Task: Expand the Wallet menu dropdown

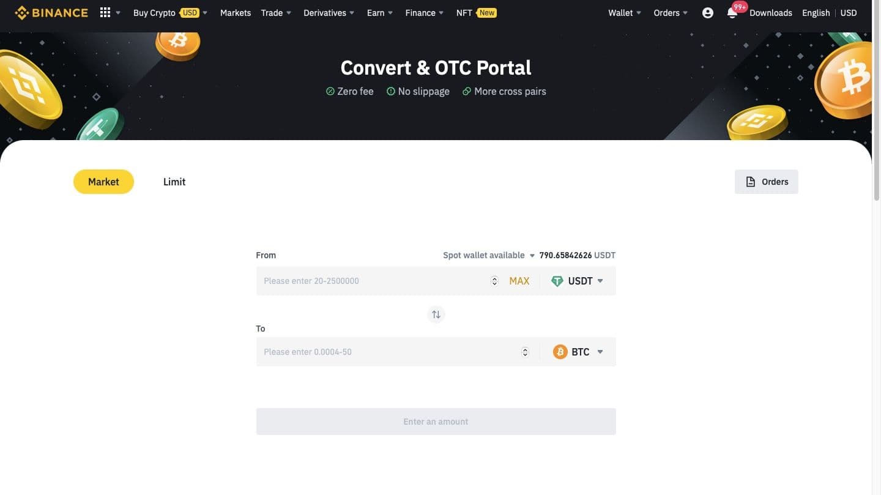Action: pos(625,13)
